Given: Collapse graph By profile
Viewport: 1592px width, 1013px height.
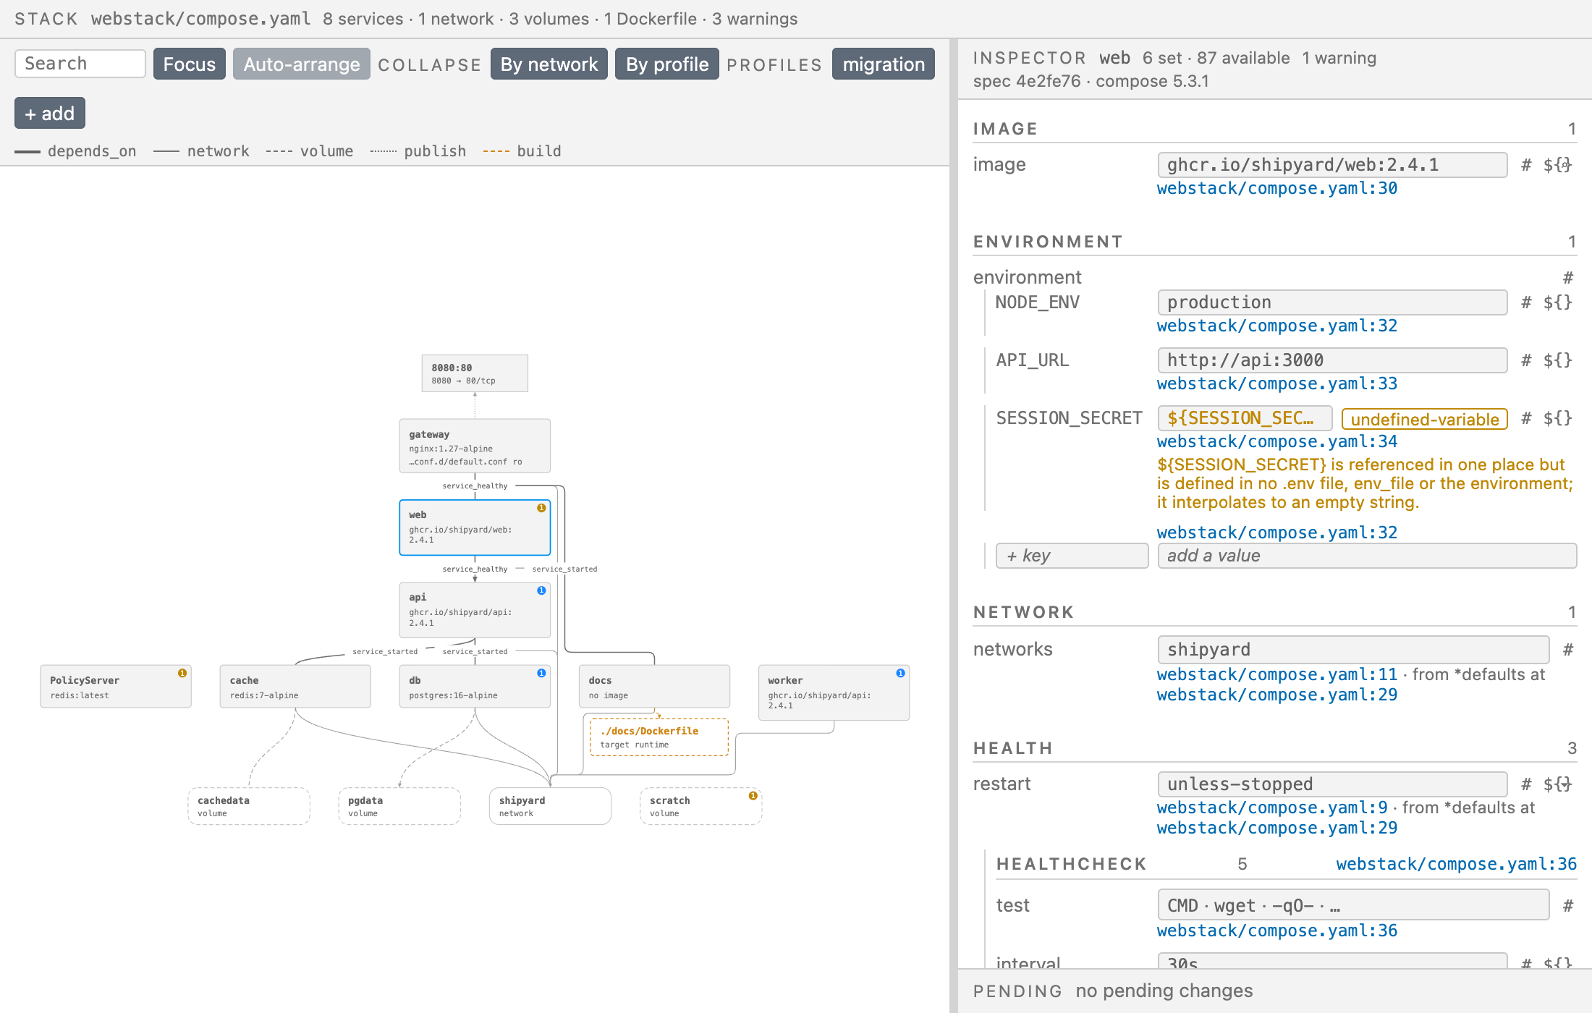Looking at the screenshot, I should point(667,64).
